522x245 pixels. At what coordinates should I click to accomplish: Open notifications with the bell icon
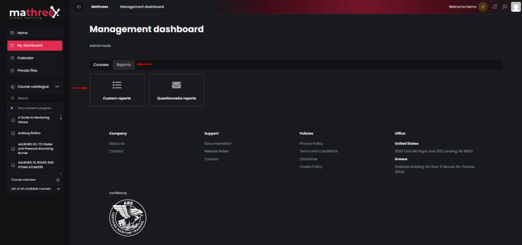(x=494, y=7)
